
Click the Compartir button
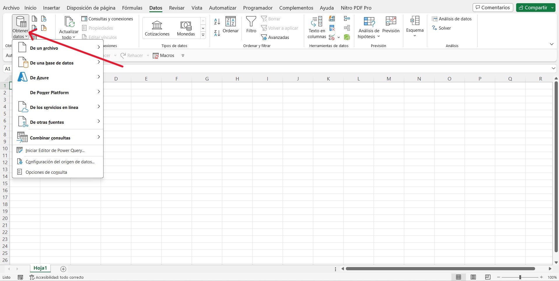pos(533,8)
